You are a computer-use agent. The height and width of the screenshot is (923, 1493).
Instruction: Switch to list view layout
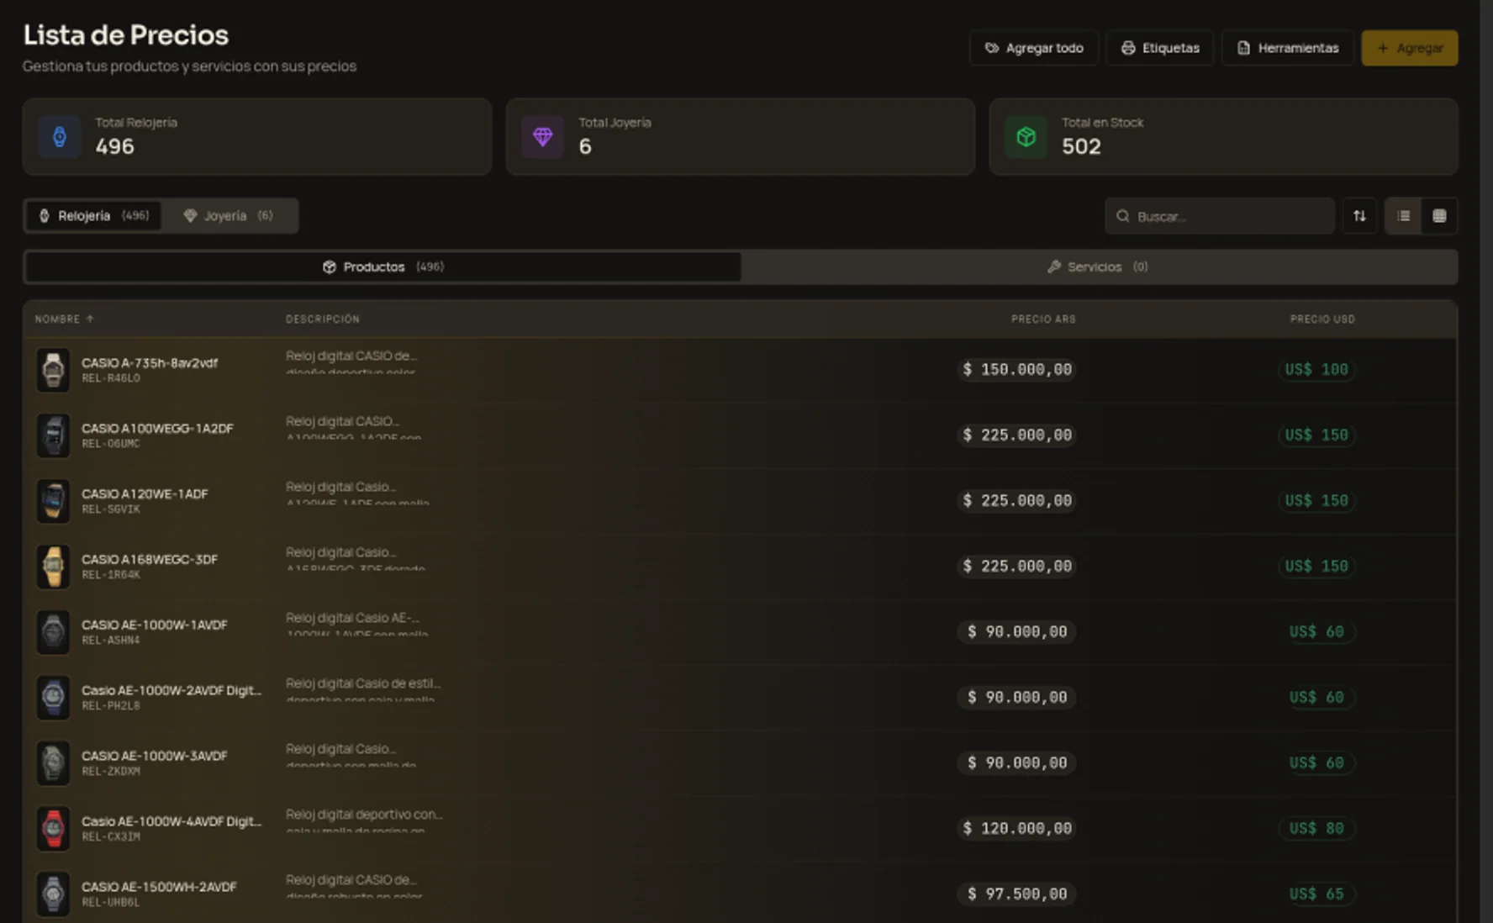click(x=1404, y=216)
